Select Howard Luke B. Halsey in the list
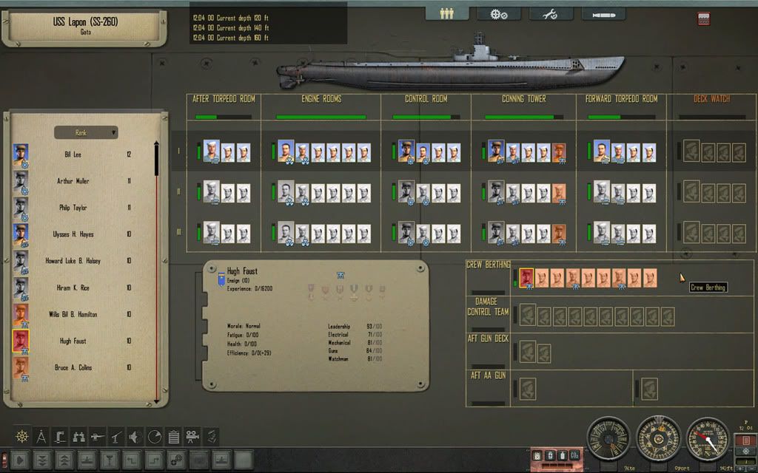This screenshot has height=473, width=758. coord(73,261)
